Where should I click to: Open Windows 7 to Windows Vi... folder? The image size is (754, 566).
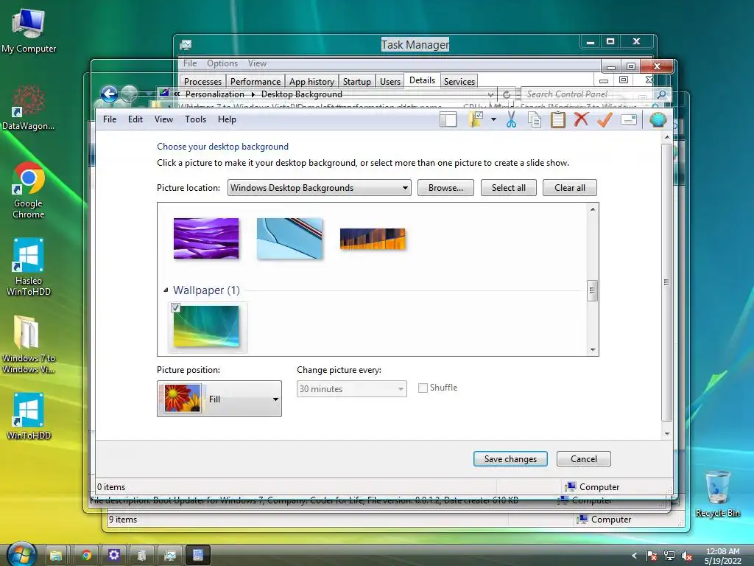(x=29, y=344)
